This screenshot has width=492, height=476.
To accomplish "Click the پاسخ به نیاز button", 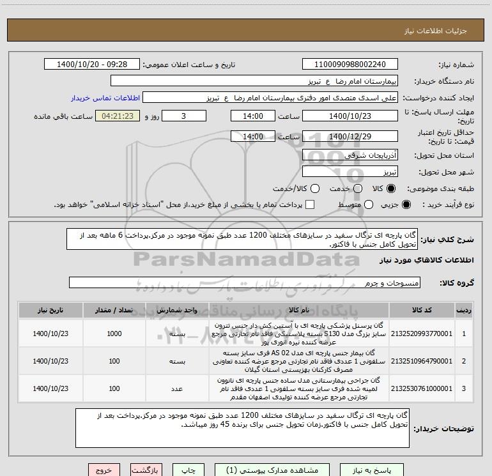I will click(x=372, y=470).
